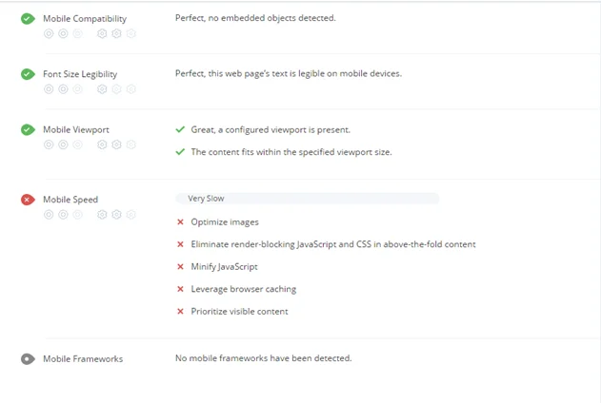
Task: Click the red X next to Optimize images
Action: click(x=180, y=222)
